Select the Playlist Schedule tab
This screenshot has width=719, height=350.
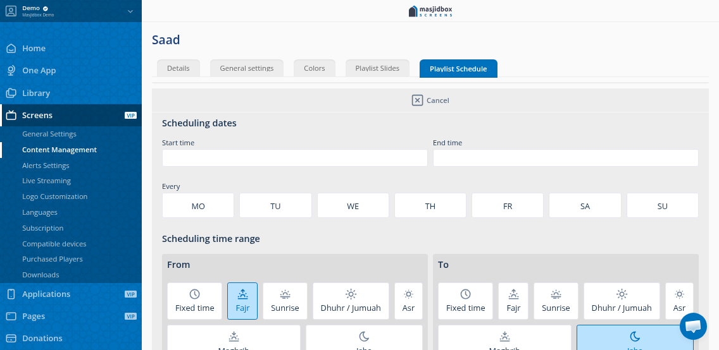tap(458, 69)
